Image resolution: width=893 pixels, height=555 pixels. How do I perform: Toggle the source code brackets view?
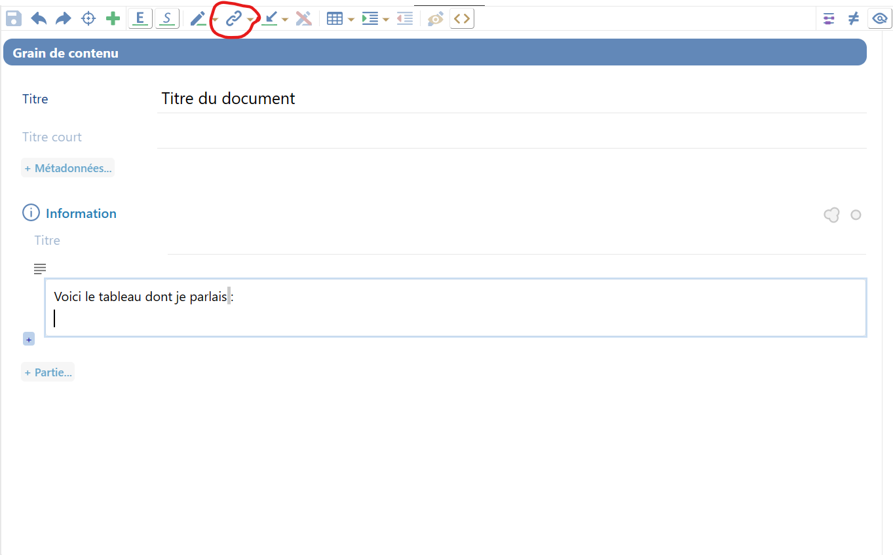tap(462, 18)
